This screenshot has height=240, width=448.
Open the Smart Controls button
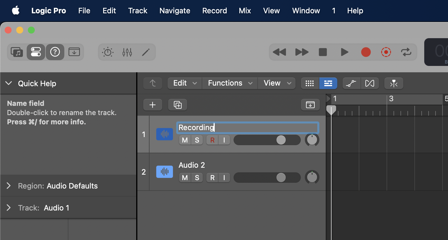108,52
